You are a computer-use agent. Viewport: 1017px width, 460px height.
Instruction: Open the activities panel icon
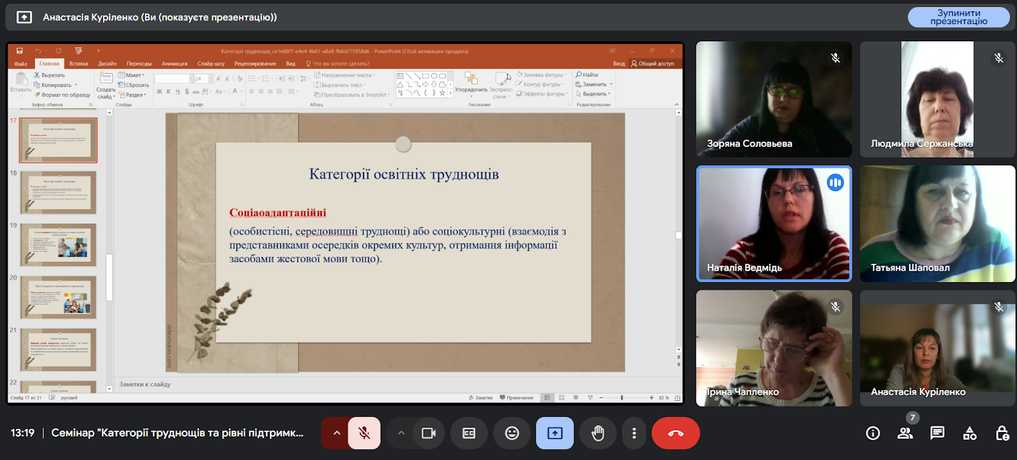click(x=970, y=433)
